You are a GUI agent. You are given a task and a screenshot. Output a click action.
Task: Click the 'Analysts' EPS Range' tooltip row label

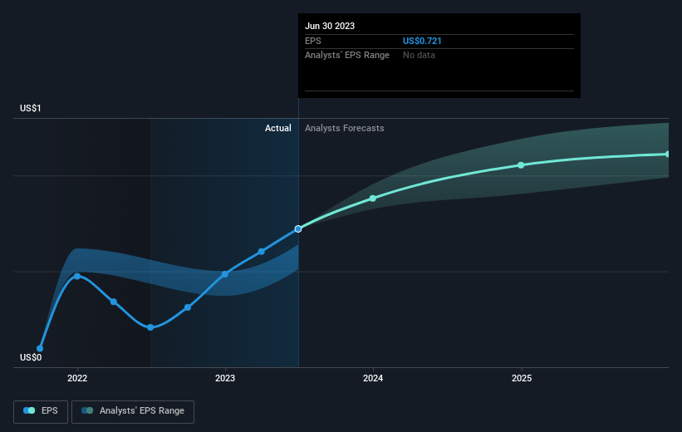(347, 56)
